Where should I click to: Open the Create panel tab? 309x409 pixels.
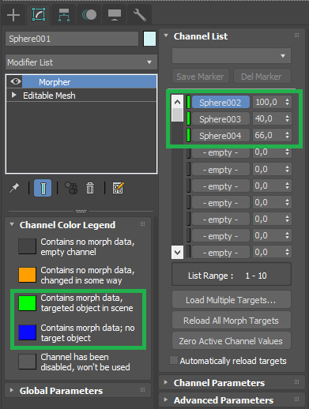coord(13,15)
